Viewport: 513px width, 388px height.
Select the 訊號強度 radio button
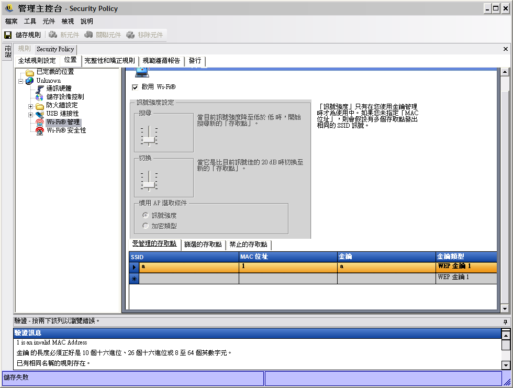click(x=146, y=215)
